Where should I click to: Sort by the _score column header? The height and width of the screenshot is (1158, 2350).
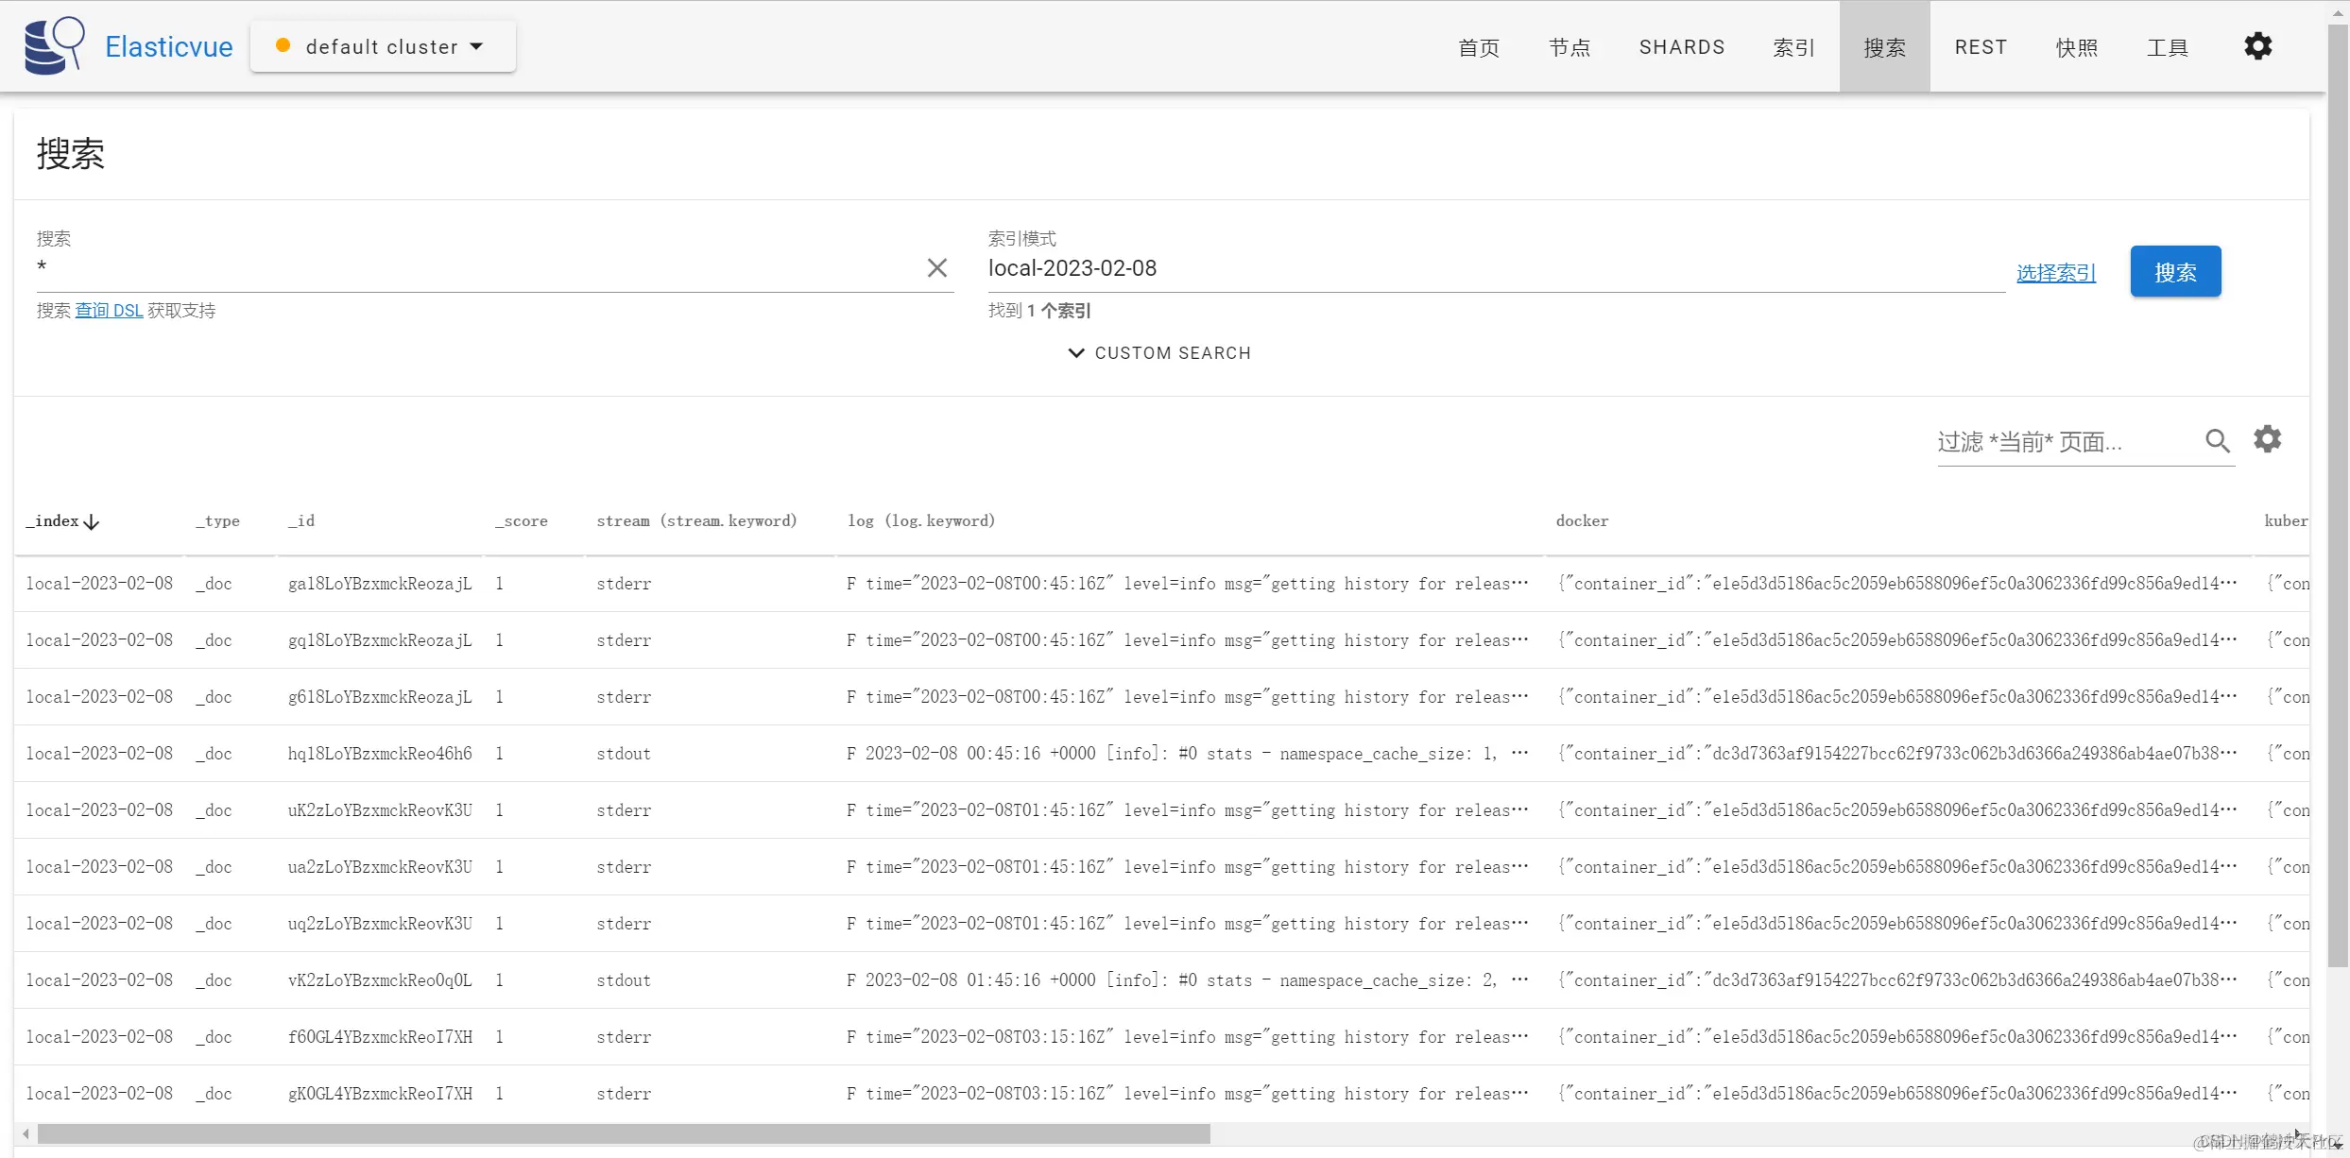(522, 521)
